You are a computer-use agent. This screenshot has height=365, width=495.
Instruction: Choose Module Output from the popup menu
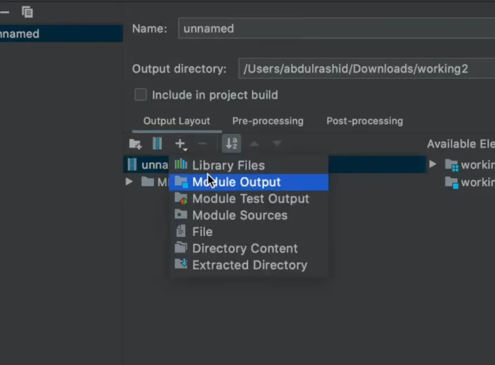pyautogui.click(x=249, y=182)
